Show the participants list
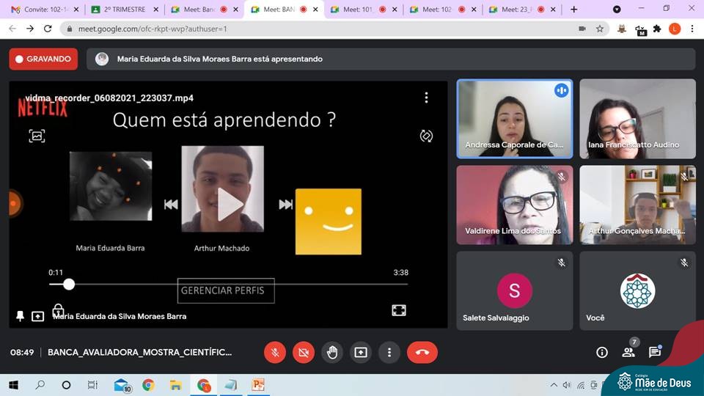This screenshot has width=704, height=396. pos(628,353)
